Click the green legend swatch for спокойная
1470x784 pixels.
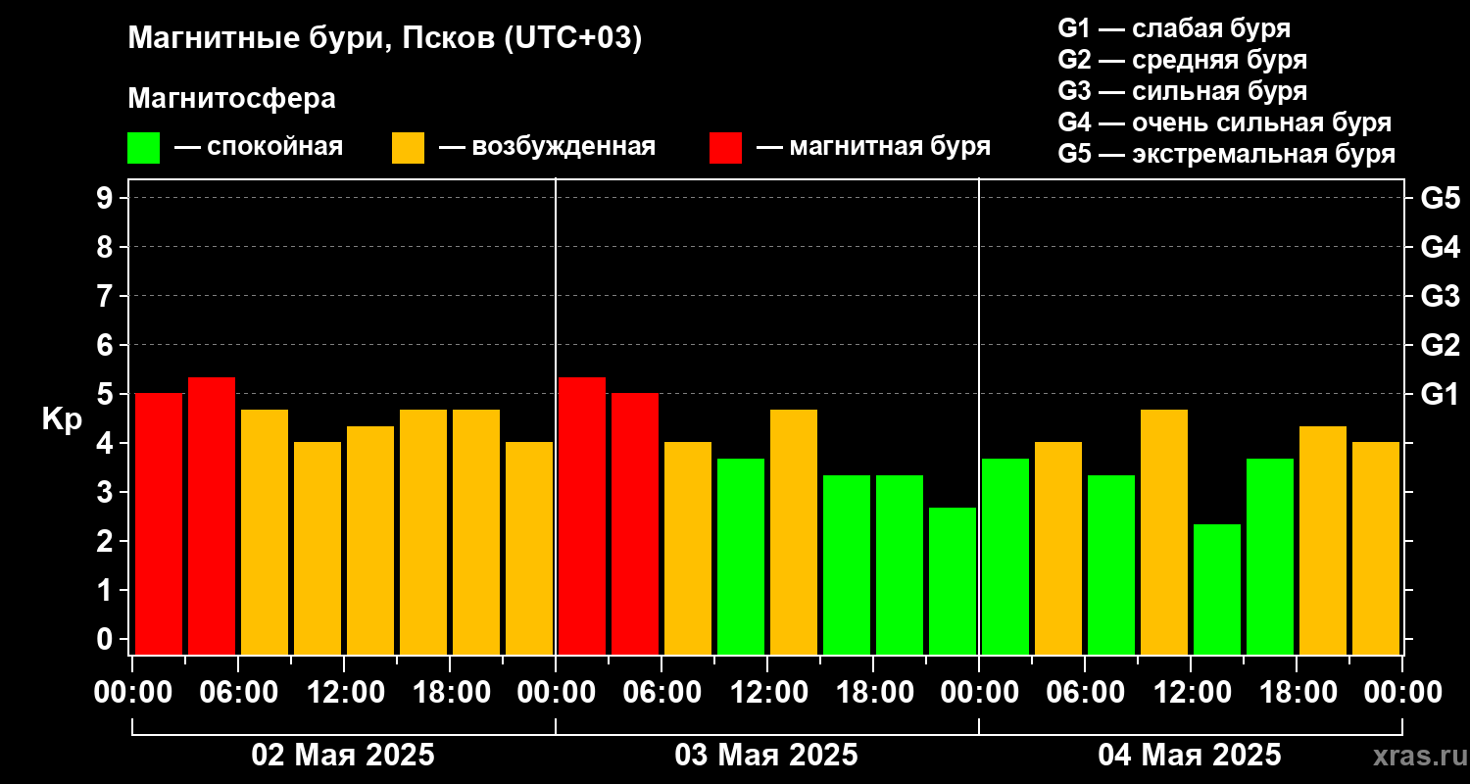pos(143,148)
